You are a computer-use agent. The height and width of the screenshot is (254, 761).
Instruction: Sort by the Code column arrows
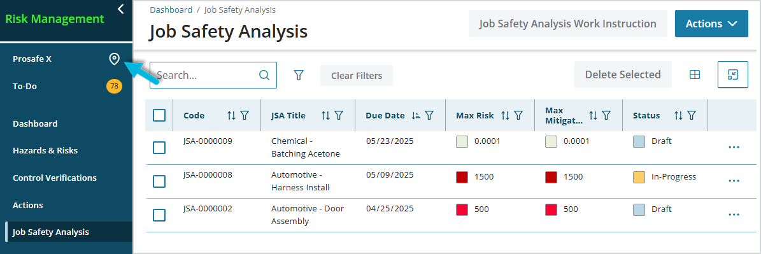point(232,115)
